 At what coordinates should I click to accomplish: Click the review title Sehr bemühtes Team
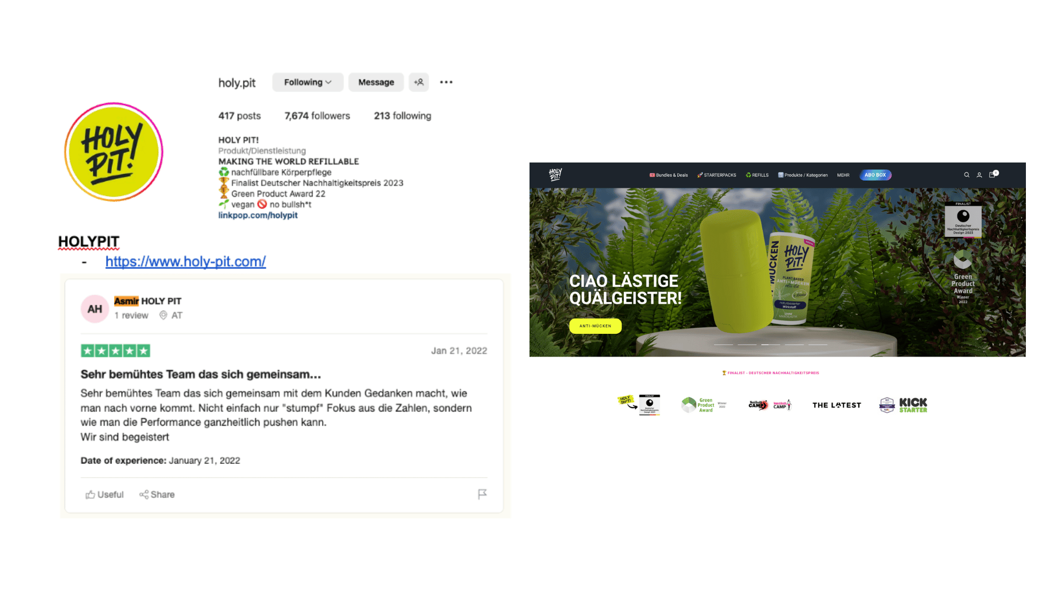(x=201, y=374)
